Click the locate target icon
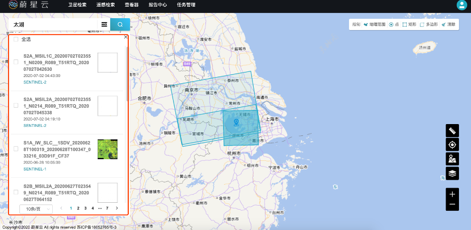The height and width of the screenshot is (230, 471). pyautogui.click(x=452, y=144)
